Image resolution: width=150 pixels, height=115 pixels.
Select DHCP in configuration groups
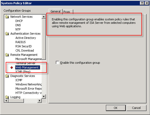(19, 21)
